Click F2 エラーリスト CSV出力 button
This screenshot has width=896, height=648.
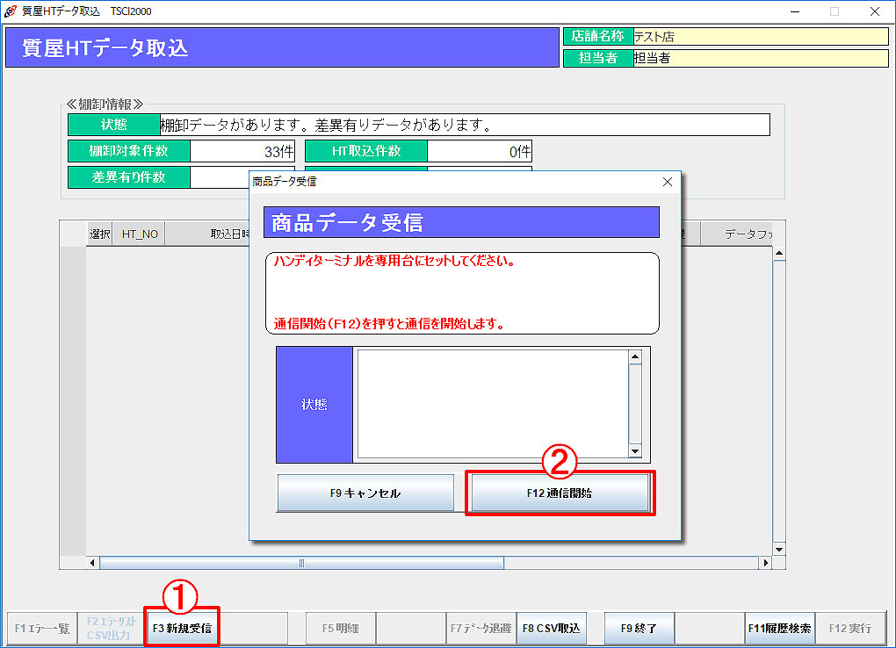click(112, 628)
